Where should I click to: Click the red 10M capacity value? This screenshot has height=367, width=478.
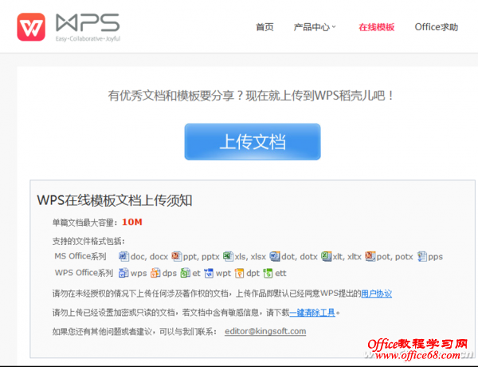tap(132, 222)
